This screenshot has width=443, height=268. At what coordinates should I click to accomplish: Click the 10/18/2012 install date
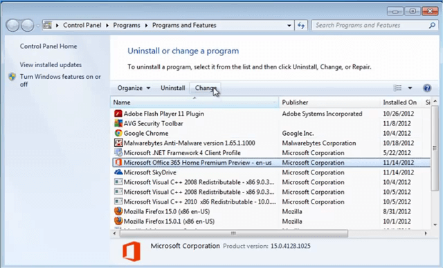point(399,143)
